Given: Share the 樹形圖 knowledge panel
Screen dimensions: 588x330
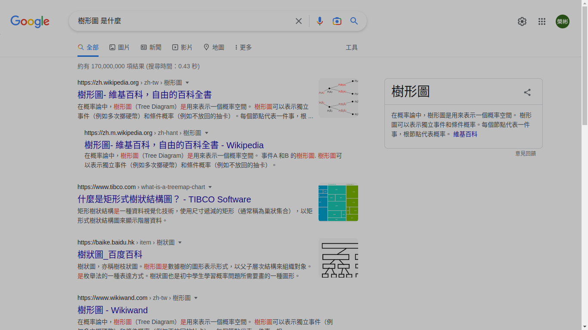Looking at the screenshot, I should coord(527,92).
